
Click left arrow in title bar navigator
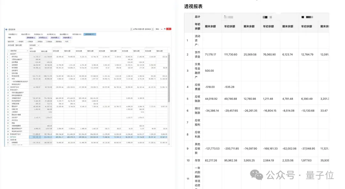pos(131,29)
